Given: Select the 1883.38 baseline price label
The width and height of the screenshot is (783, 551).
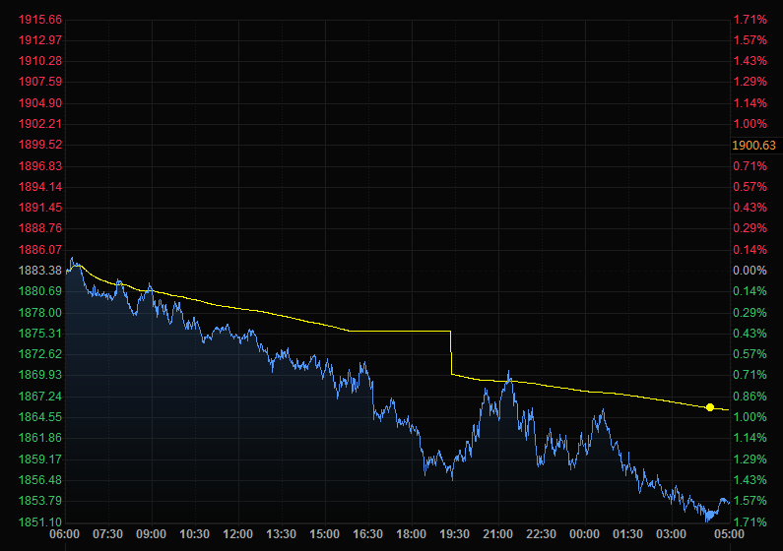Looking at the screenshot, I should pyautogui.click(x=40, y=271).
